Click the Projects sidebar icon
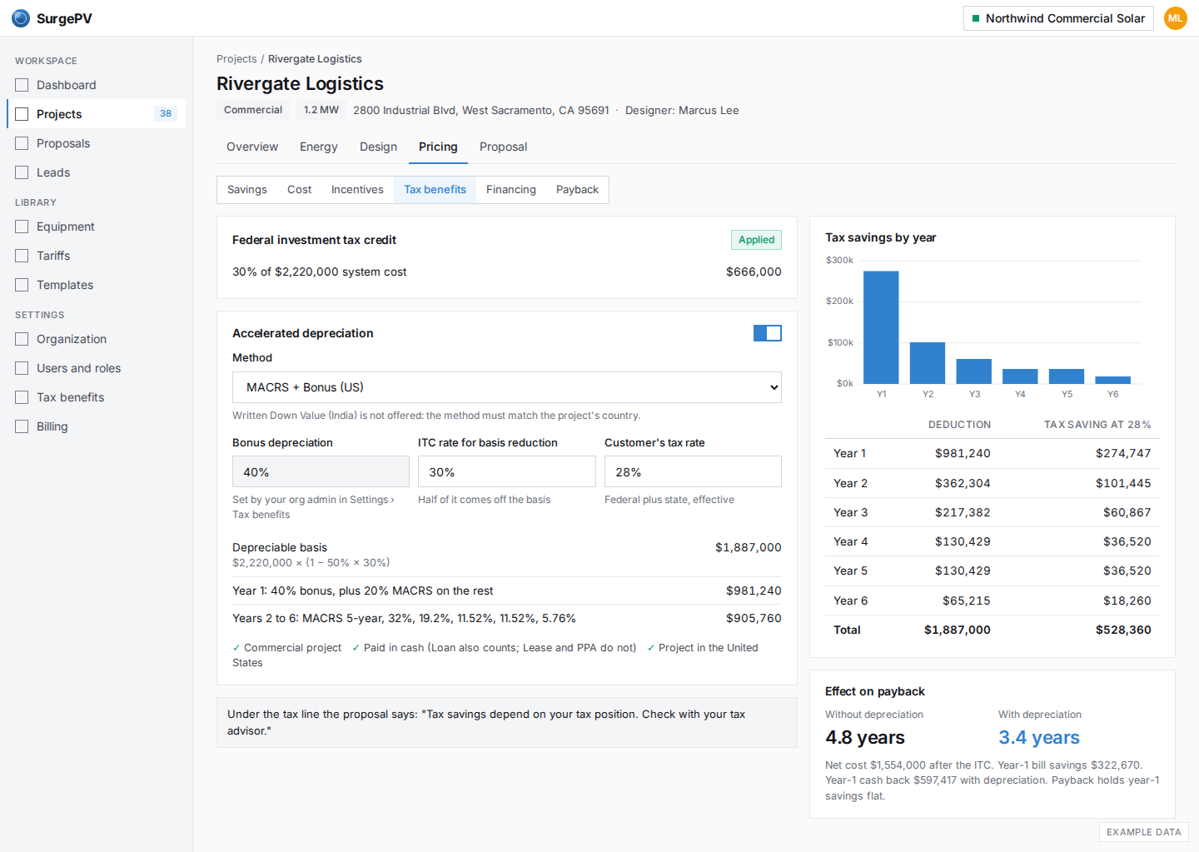The image size is (1199, 852). click(x=22, y=114)
